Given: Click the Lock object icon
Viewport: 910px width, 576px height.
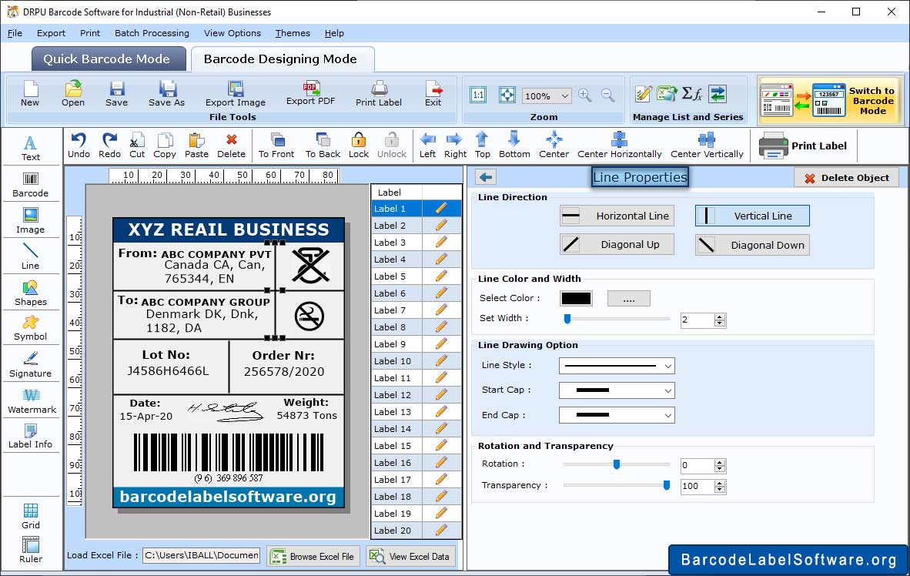Looking at the screenshot, I should click(x=358, y=144).
